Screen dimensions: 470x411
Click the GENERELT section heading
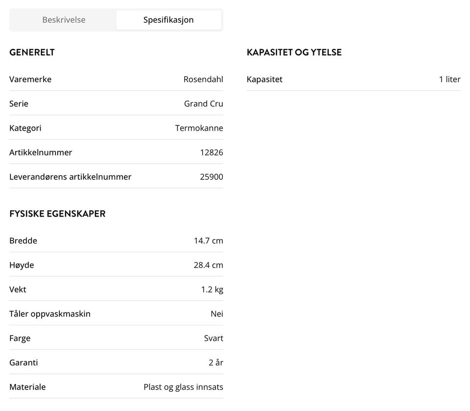coord(32,52)
